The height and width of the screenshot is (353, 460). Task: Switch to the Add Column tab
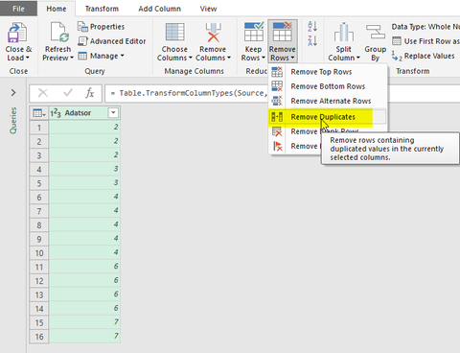(x=159, y=9)
